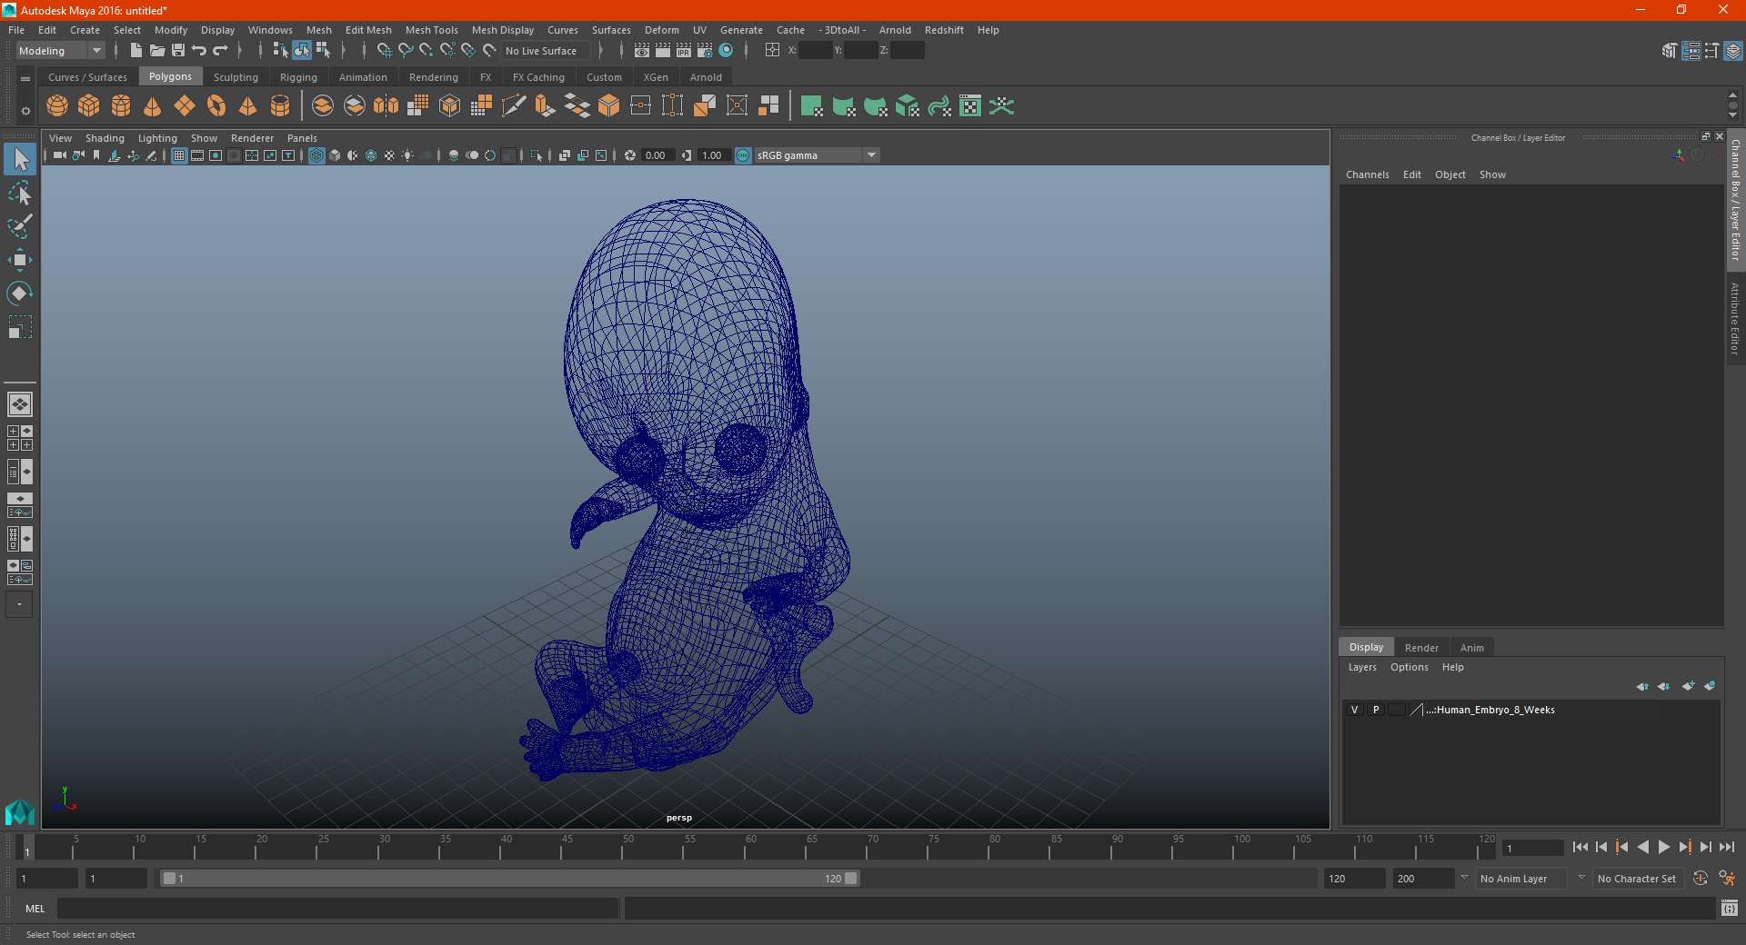
Task: Create a polygon torus from the shelf
Action: (x=216, y=106)
